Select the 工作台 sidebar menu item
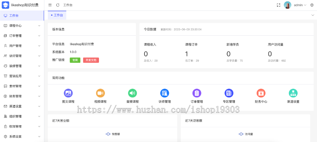 coord(22,15)
